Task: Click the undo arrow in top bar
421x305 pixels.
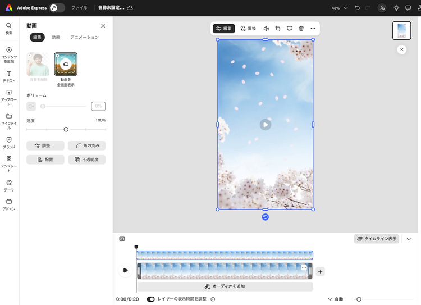Action: pos(358,8)
